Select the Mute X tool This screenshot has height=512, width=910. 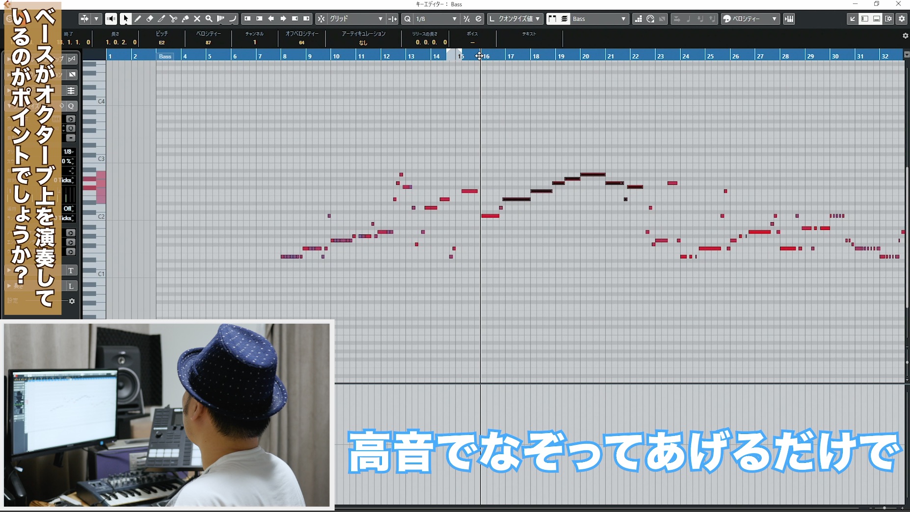(x=197, y=19)
